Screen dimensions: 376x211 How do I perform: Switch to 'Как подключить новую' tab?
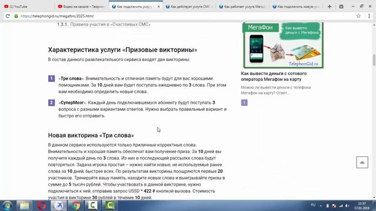point(296,6)
